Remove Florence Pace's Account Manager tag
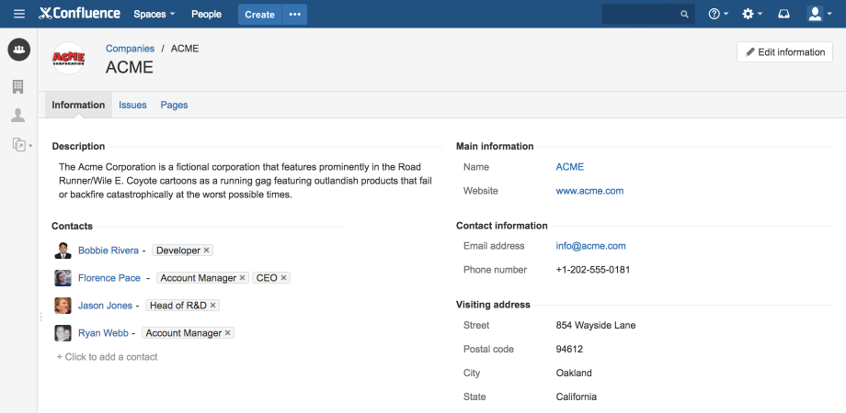This screenshot has width=846, height=413. pos(242,278)
